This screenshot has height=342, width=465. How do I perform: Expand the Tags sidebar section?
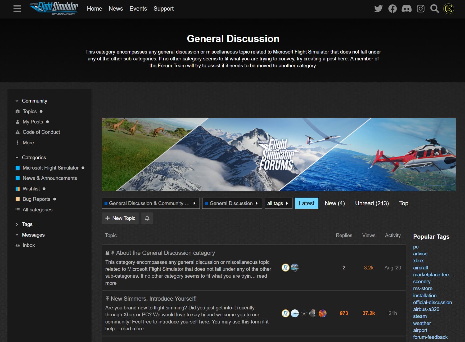(x=17, y=224)
